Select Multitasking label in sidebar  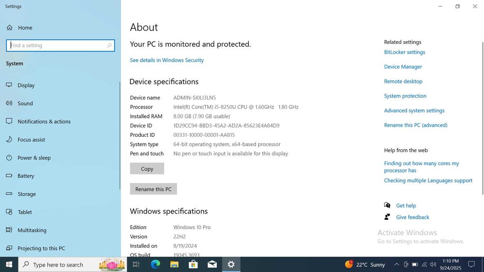coord(32,230)
